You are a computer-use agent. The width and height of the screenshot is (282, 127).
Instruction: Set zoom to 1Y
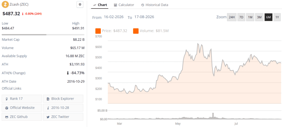(277, 17)
